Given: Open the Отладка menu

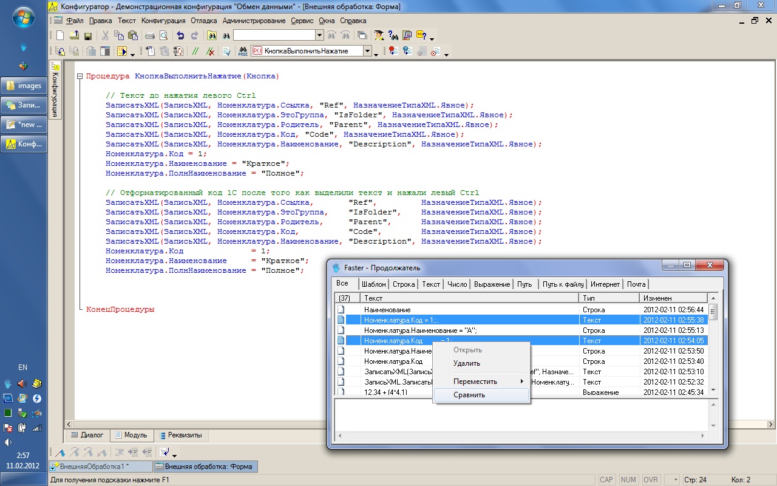Looking at the screenshot, I should pyautogui.click(x=203, y=21).
